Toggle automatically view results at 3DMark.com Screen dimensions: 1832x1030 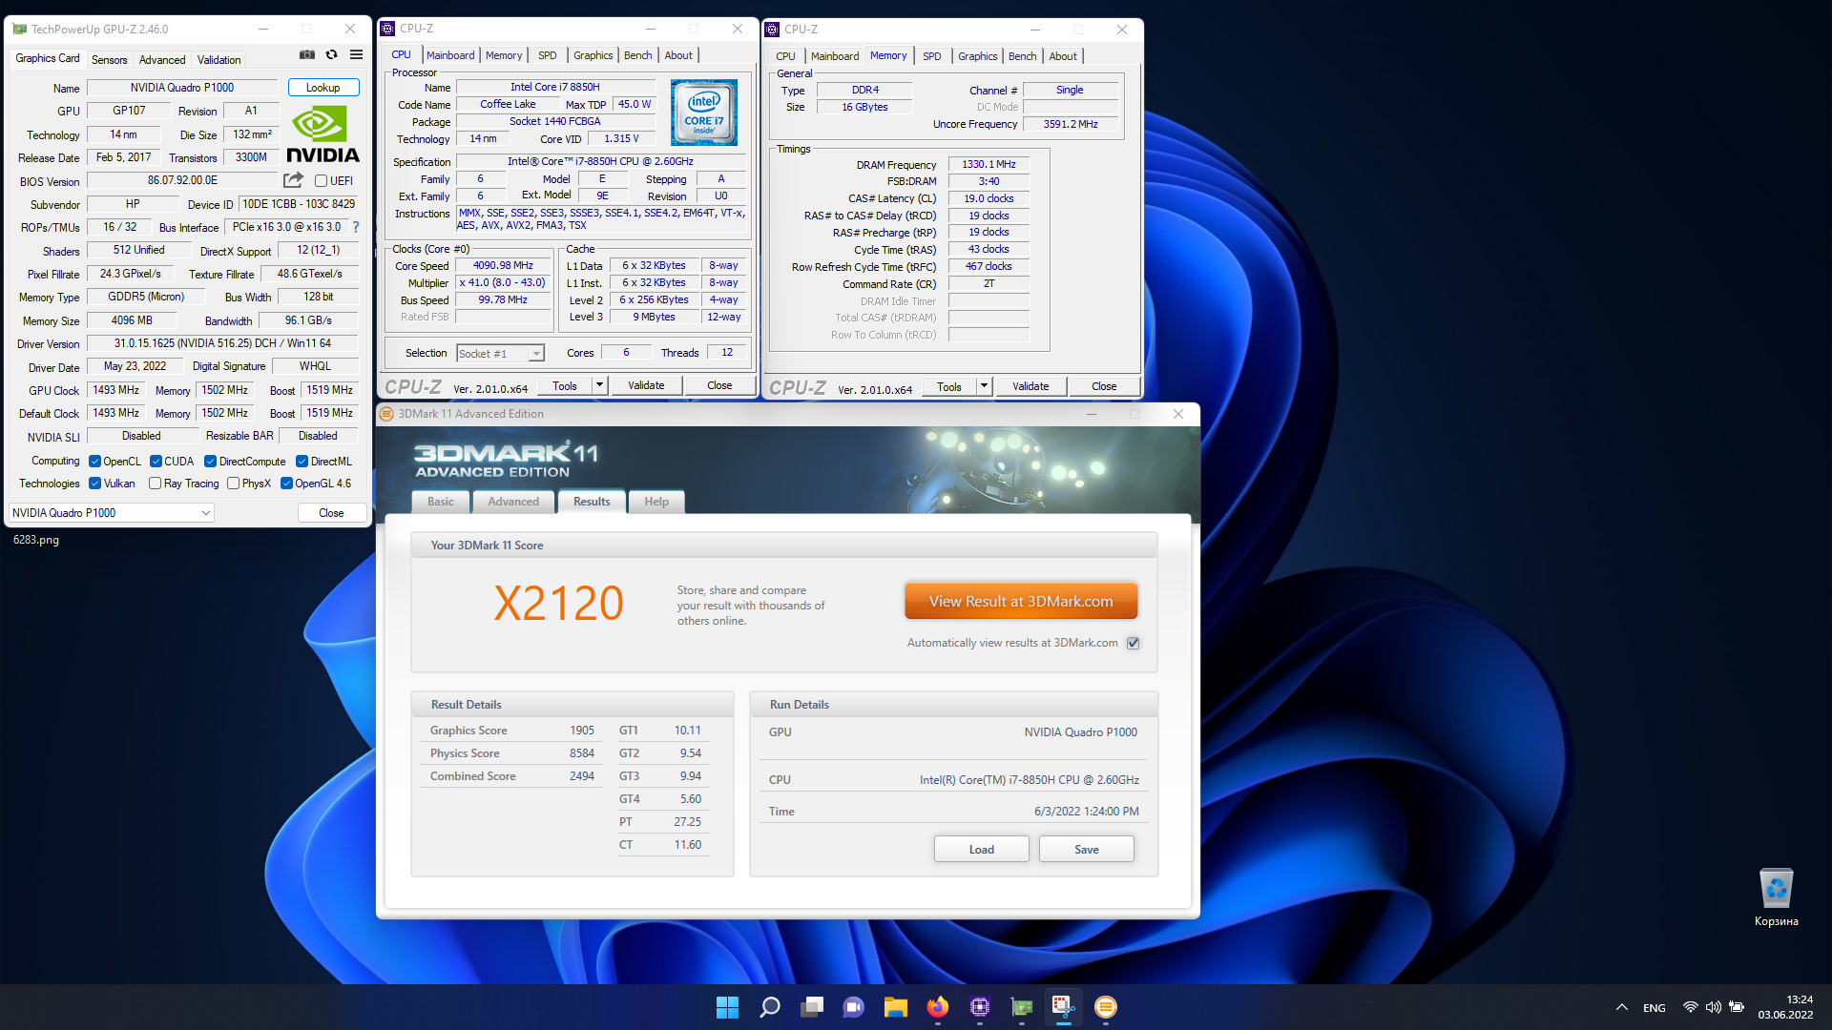(x=1134, y=643)
